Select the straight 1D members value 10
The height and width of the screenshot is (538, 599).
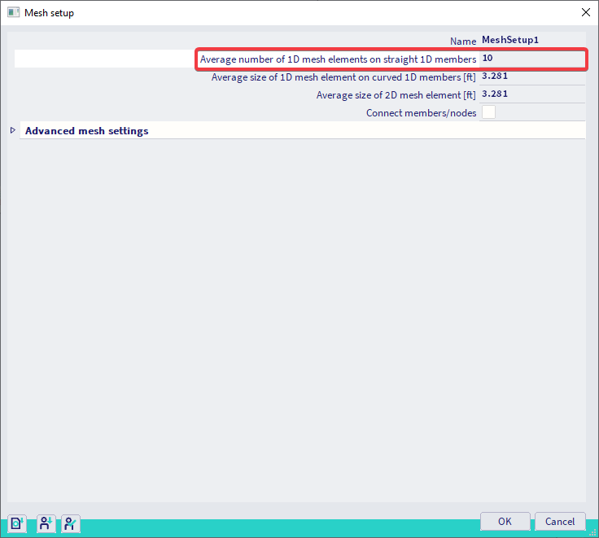[x=531, y=59]
